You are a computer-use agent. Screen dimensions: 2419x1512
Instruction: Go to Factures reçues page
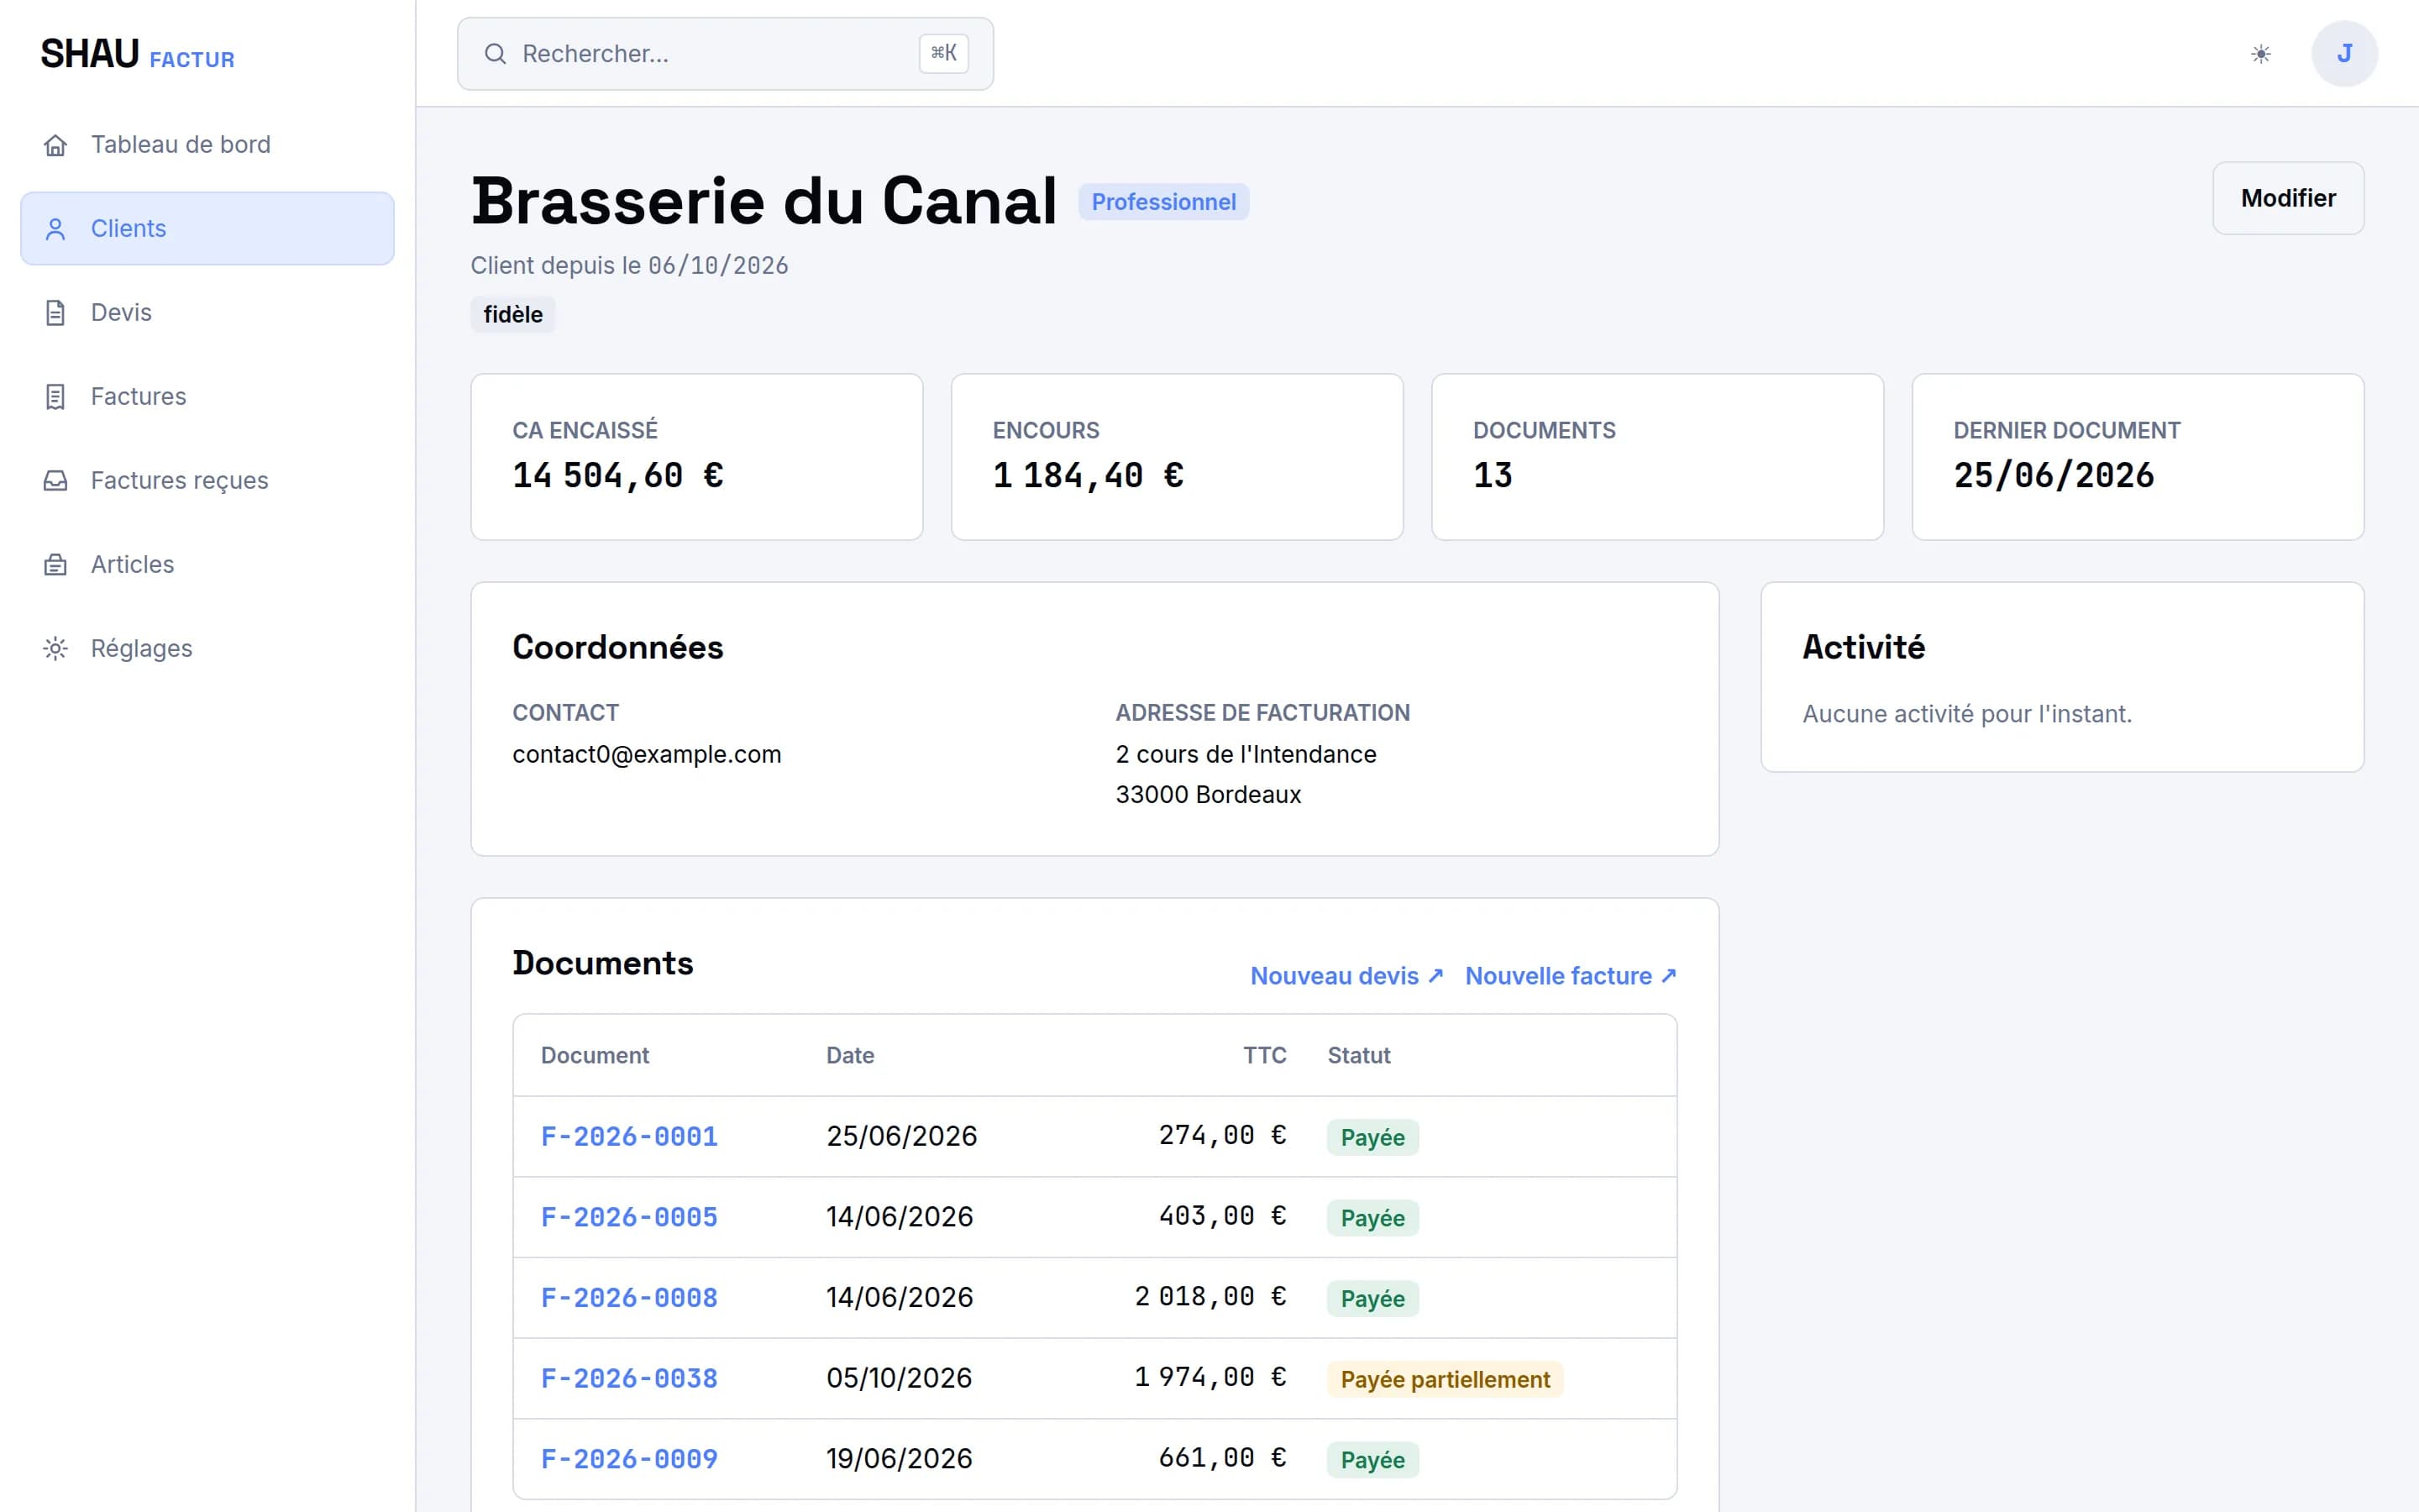coord(208,481)
